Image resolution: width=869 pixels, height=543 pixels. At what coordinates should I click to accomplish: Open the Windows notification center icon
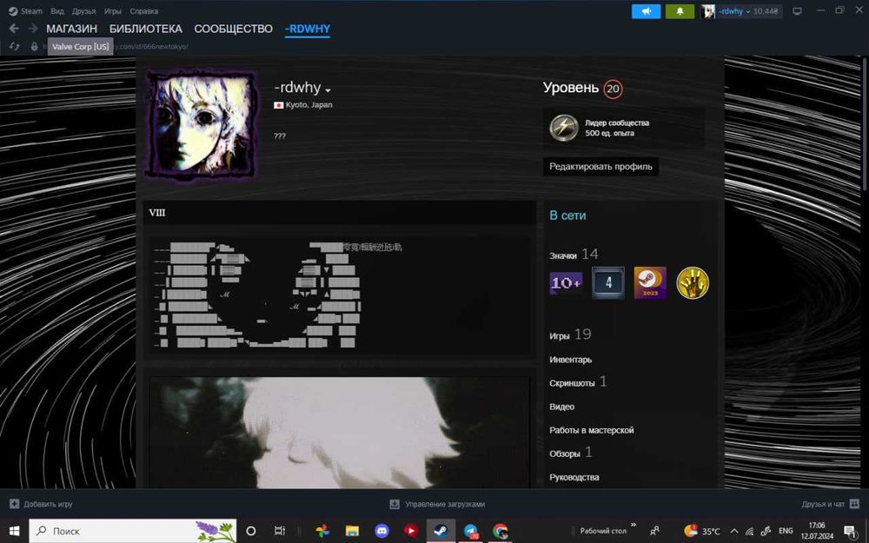click(851, 532)
